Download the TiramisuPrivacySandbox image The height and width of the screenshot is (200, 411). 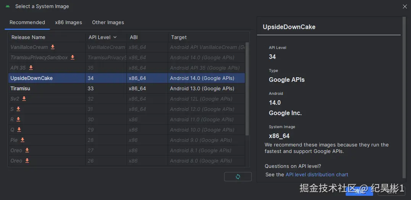[73, 57]
